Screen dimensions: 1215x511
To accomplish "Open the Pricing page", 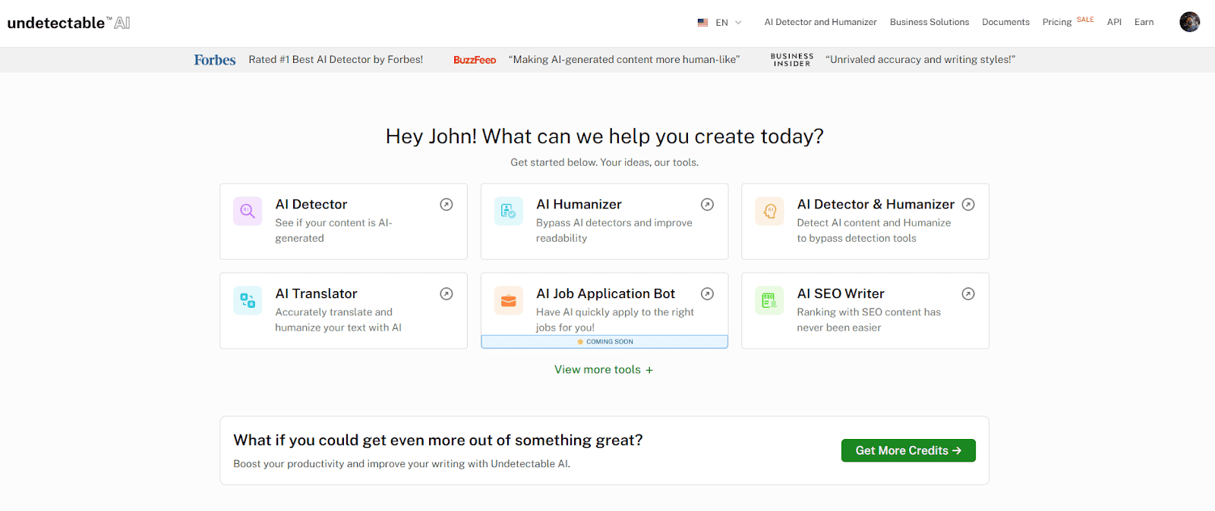I will tap(1057, 22).
